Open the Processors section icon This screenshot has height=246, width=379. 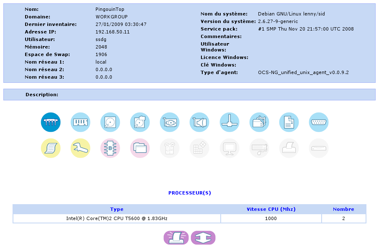(x=51, y=122)
